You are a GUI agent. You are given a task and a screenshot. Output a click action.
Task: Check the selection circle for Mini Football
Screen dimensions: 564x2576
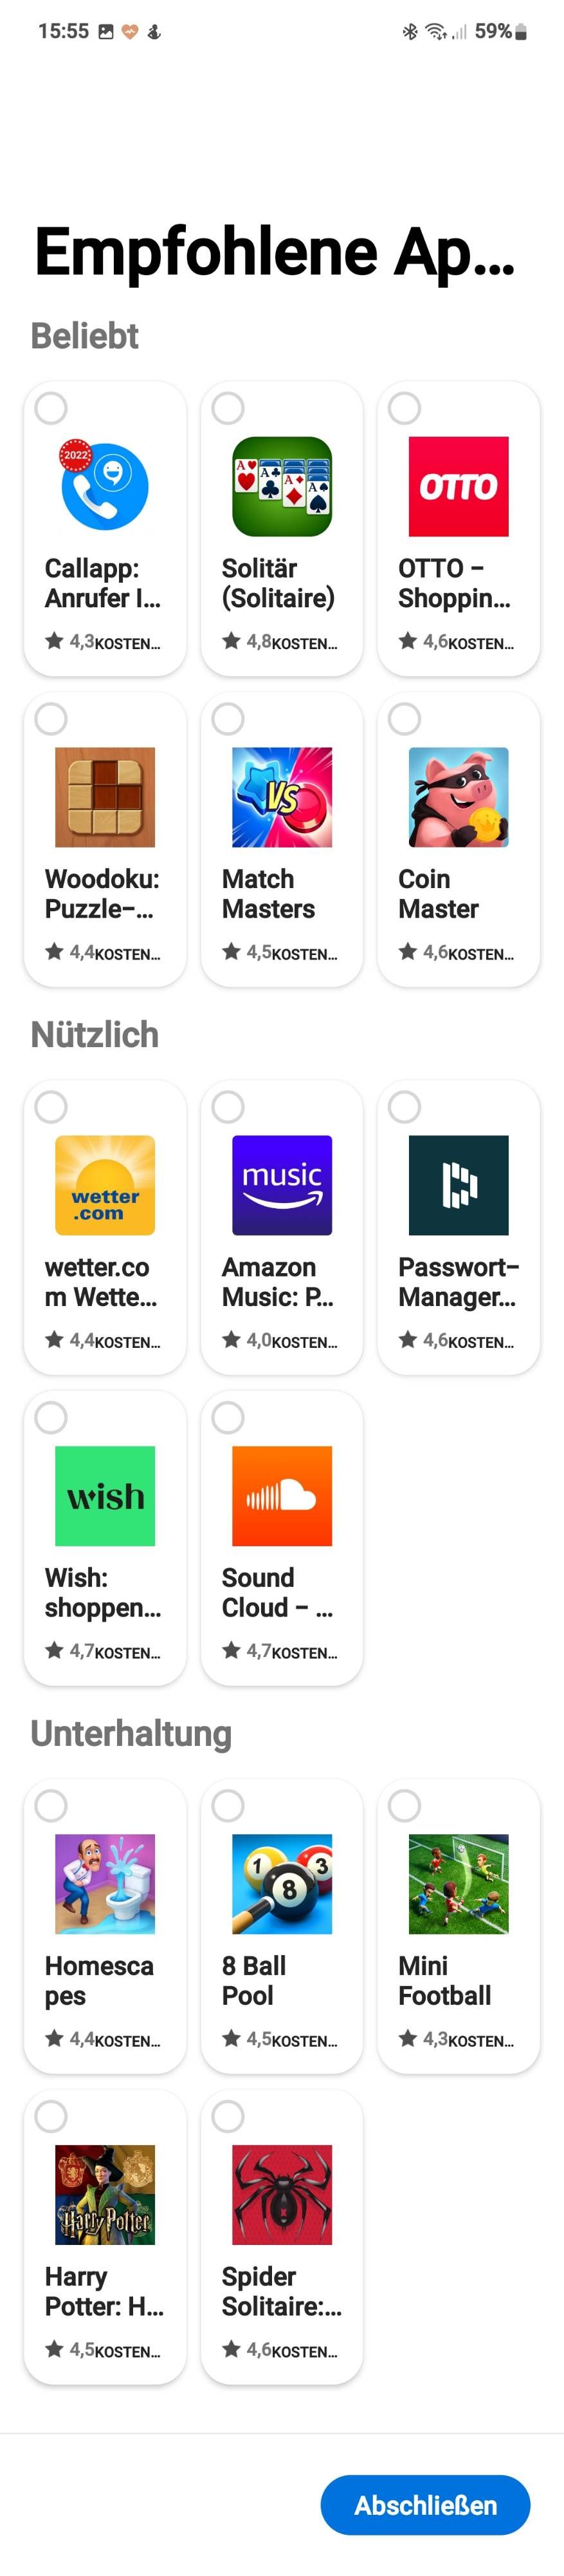coord(405,1805)
